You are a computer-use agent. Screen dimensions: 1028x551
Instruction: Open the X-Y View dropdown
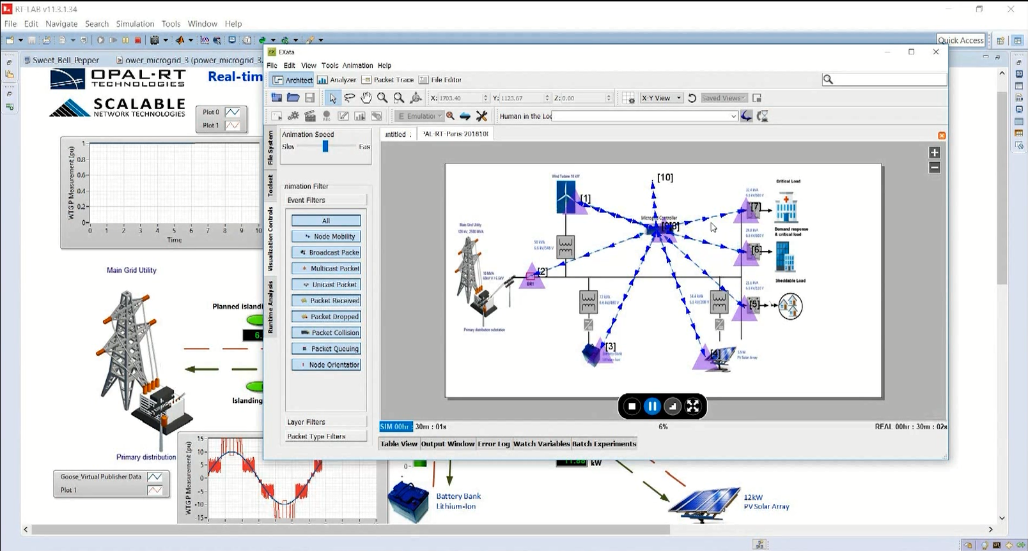click(x=662, y=98)
